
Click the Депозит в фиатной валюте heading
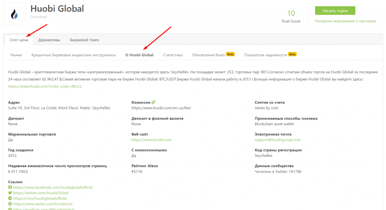coord(157,118)
